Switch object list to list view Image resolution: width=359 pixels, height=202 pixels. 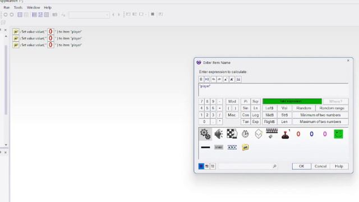213,166
